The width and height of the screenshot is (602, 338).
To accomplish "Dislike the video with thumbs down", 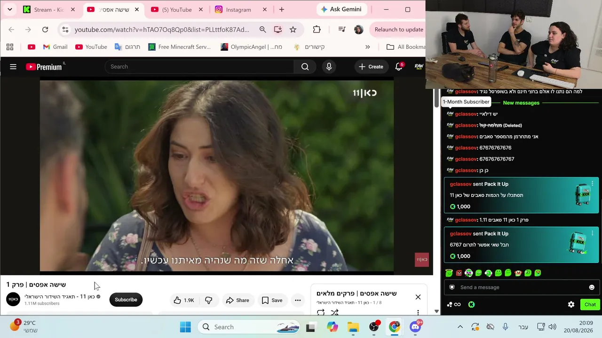I will pyautogui.click(x=208, y=300).
